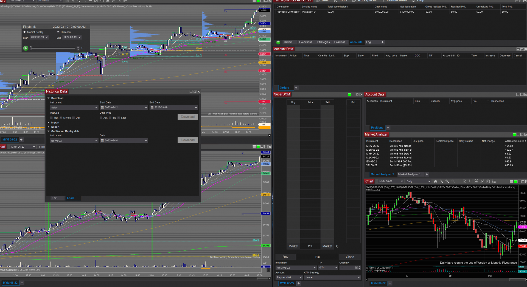
Task: Open End Date calendar icon in Historical Data
Action: [x=152, y=108]
